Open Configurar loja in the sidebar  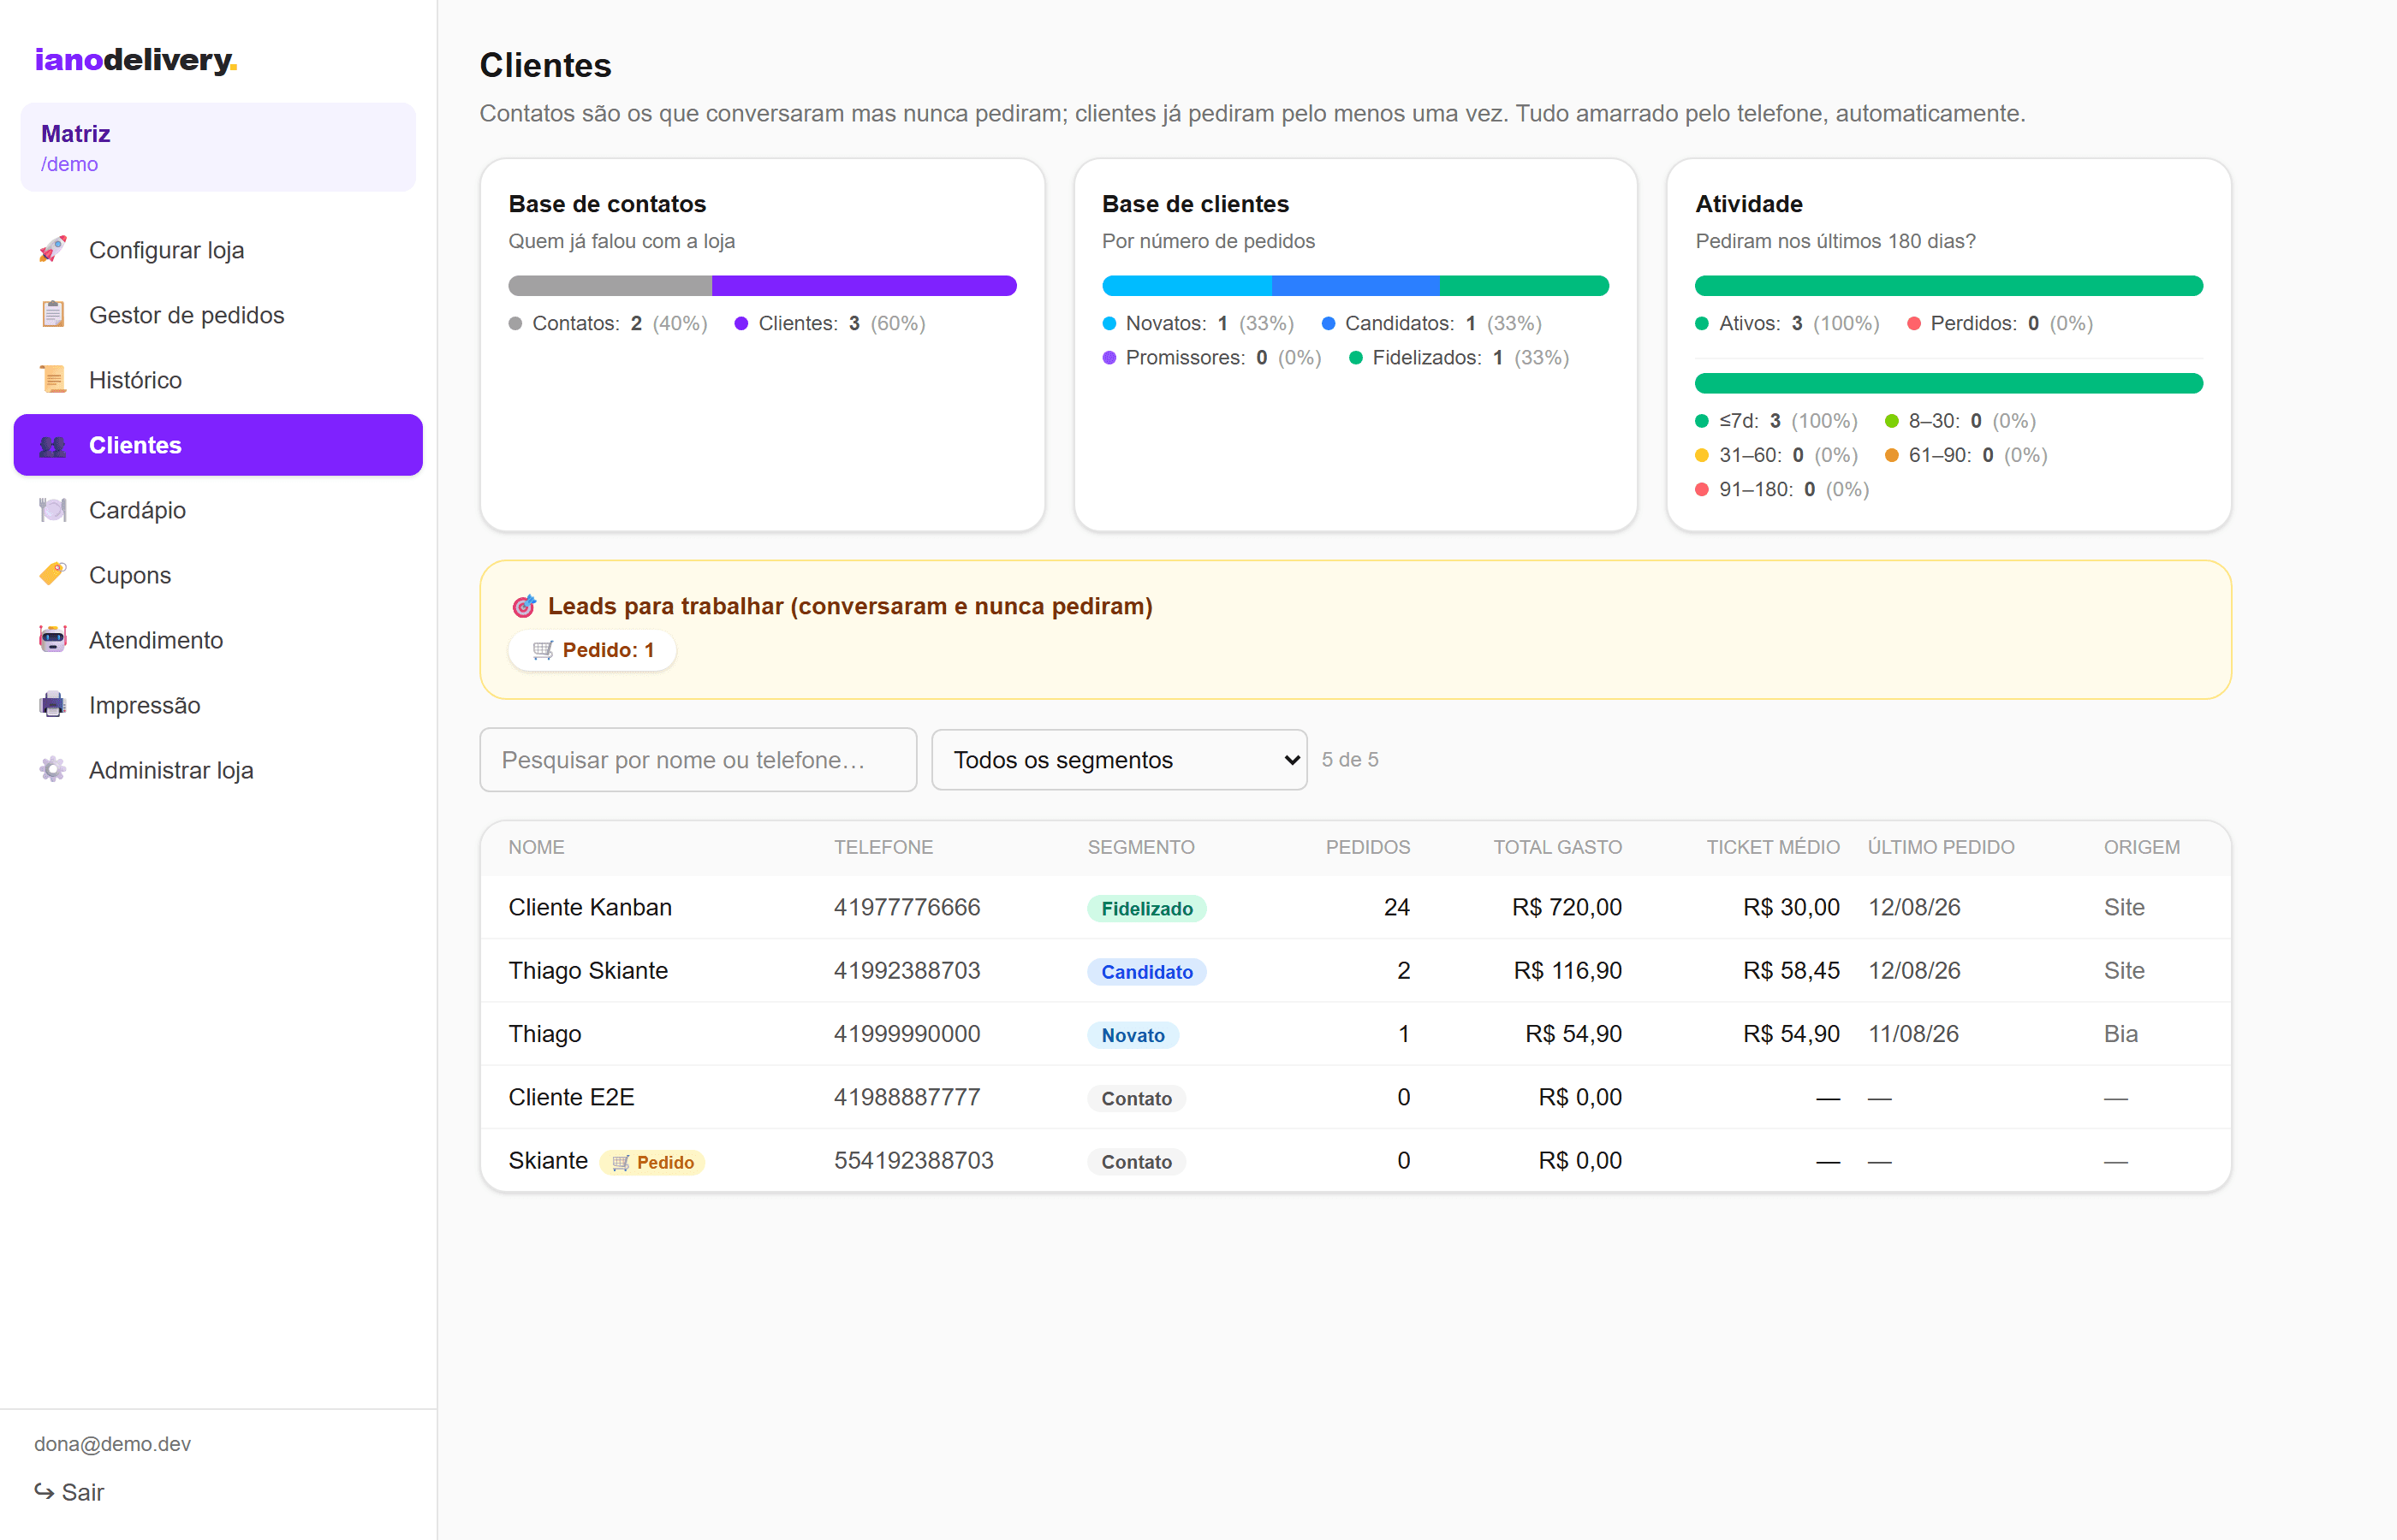[218, 250]
